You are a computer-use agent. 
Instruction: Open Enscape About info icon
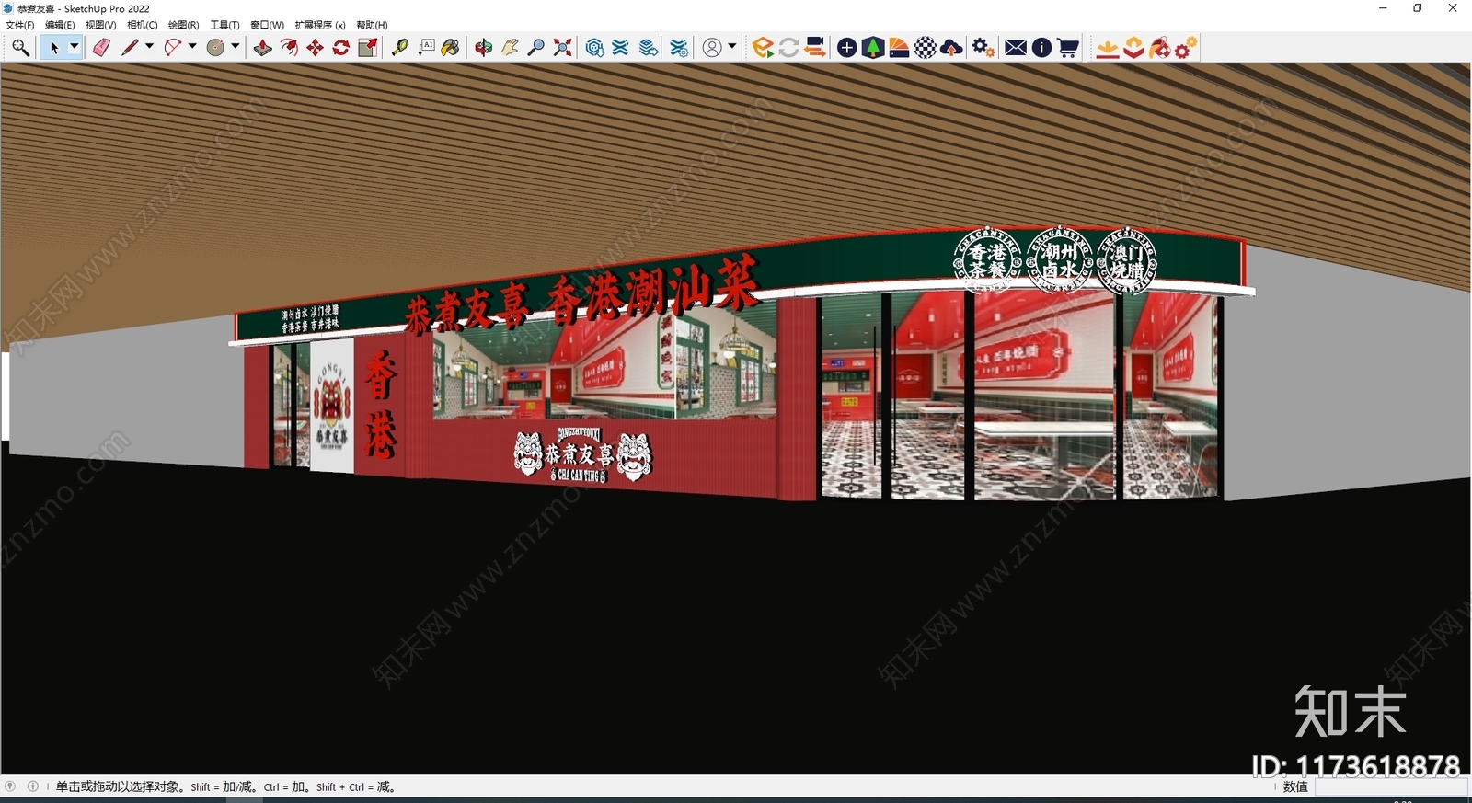(x=1041, y=48)
